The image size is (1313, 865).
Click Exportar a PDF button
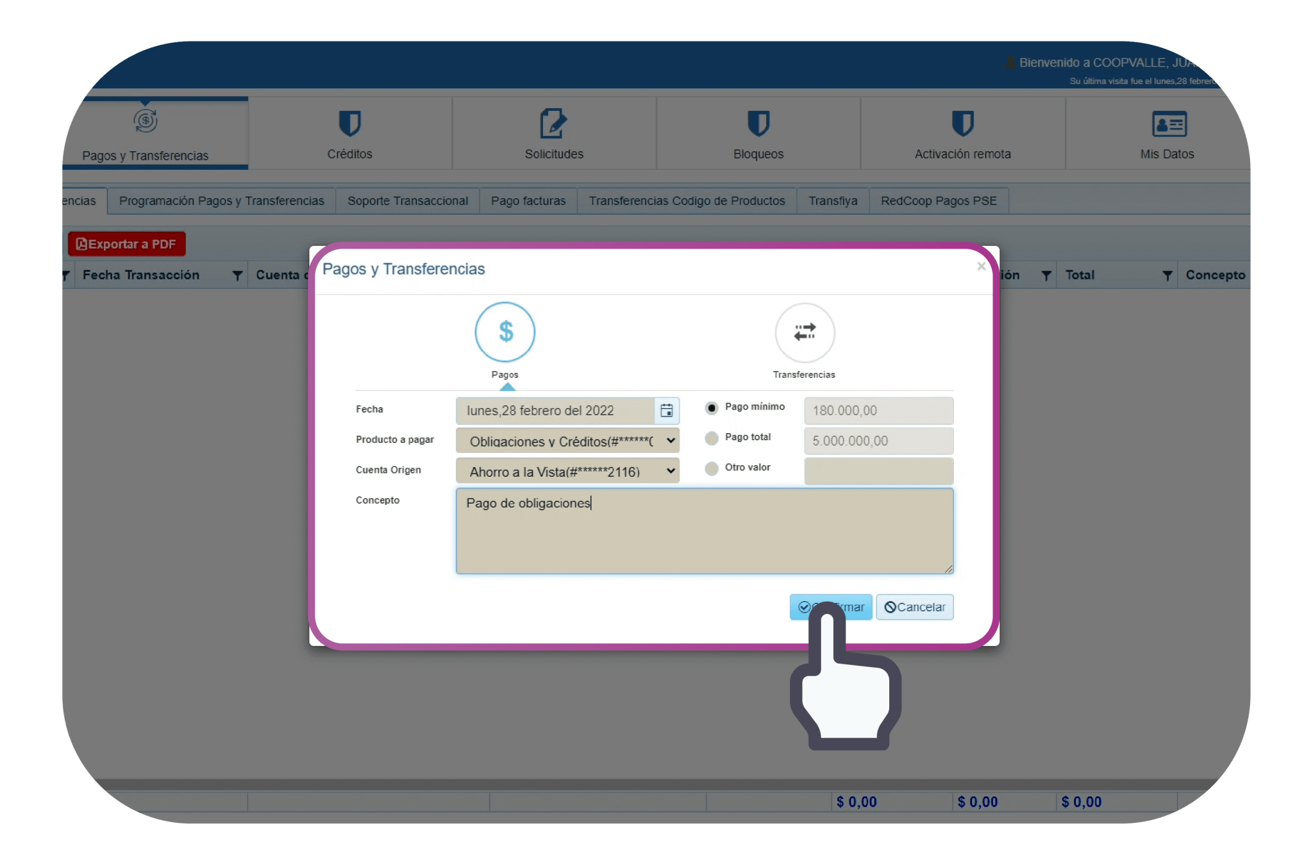pos(126,244)
